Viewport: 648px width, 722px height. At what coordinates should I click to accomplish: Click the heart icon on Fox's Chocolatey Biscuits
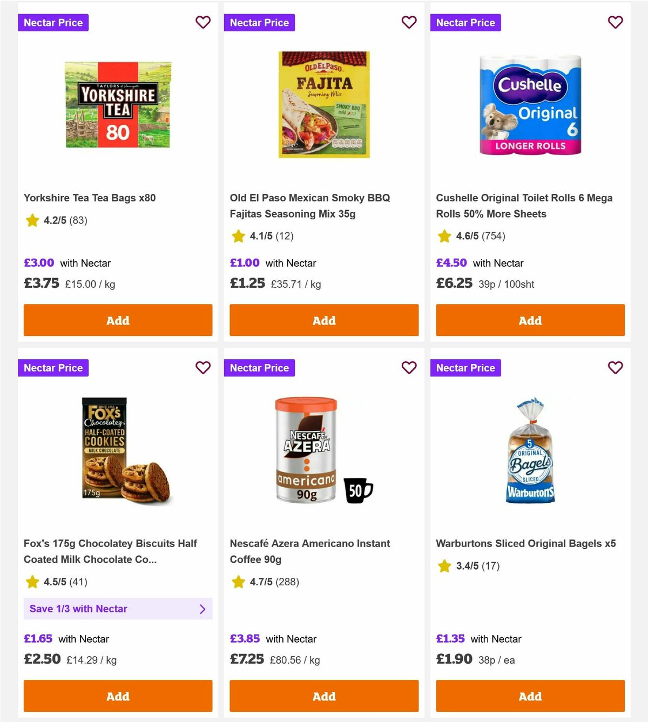point(203,367)
